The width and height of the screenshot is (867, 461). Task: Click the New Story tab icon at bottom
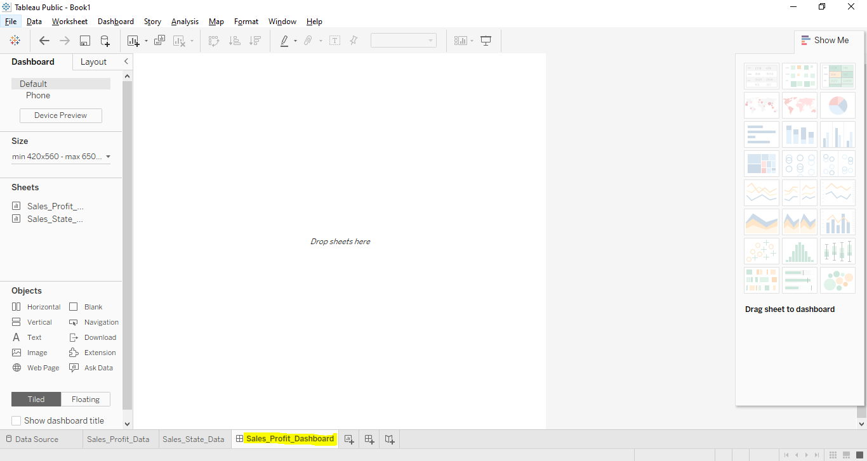coord(390,439)
